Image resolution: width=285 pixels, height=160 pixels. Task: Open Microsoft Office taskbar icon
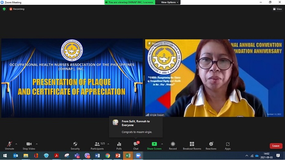point(36,156)
